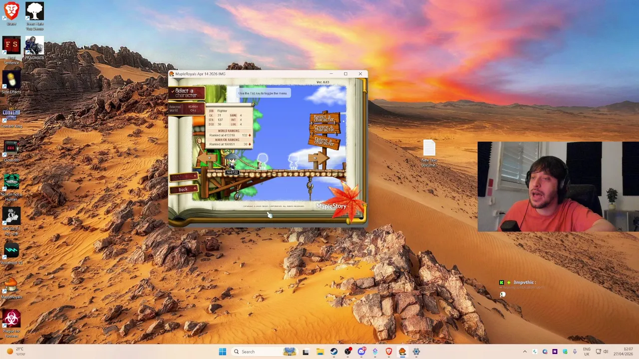The width and height of the screenshot is (639, 359).
Task: Minimize the MapleRoyals window
Action: click(x=331, y=74)
